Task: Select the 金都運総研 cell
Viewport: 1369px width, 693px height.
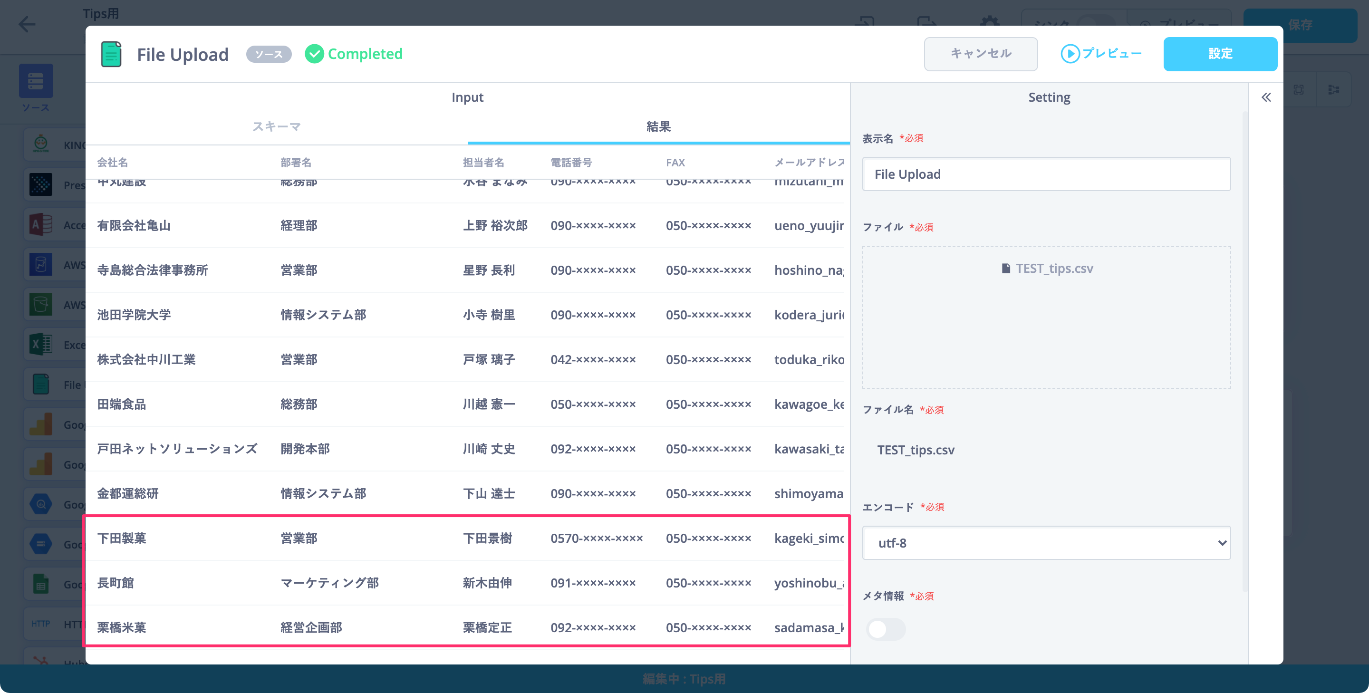Action: [x=127, y=494]
